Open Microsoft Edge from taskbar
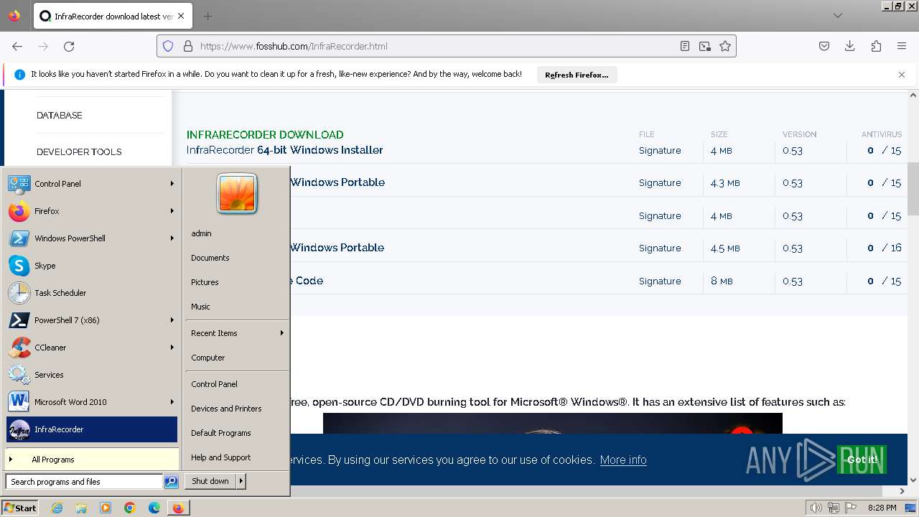The image size is (919, 517). click(x=154, y=508)
